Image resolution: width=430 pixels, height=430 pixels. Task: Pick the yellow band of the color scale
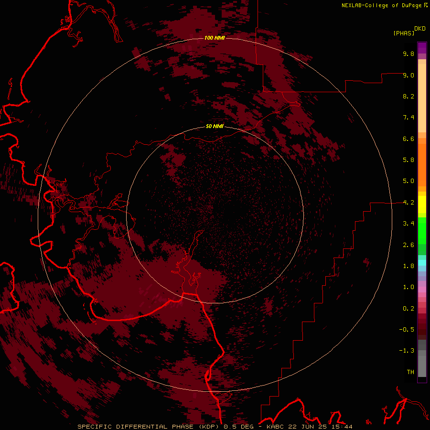[x=422, y=204]
